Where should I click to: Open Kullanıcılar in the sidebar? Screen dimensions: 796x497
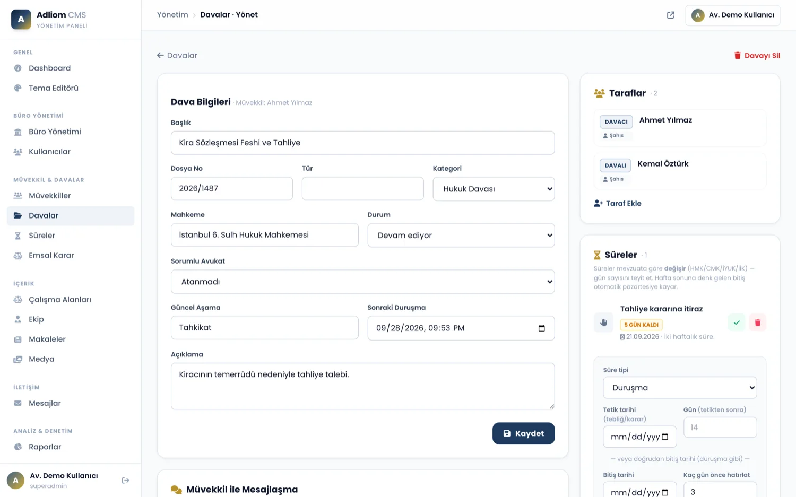pyautogui.click(x=71, y=152)
